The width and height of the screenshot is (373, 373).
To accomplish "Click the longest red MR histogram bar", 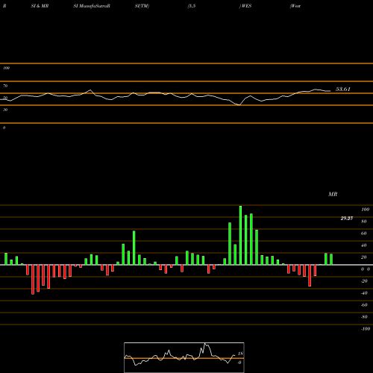I will [x=33, y=280].
